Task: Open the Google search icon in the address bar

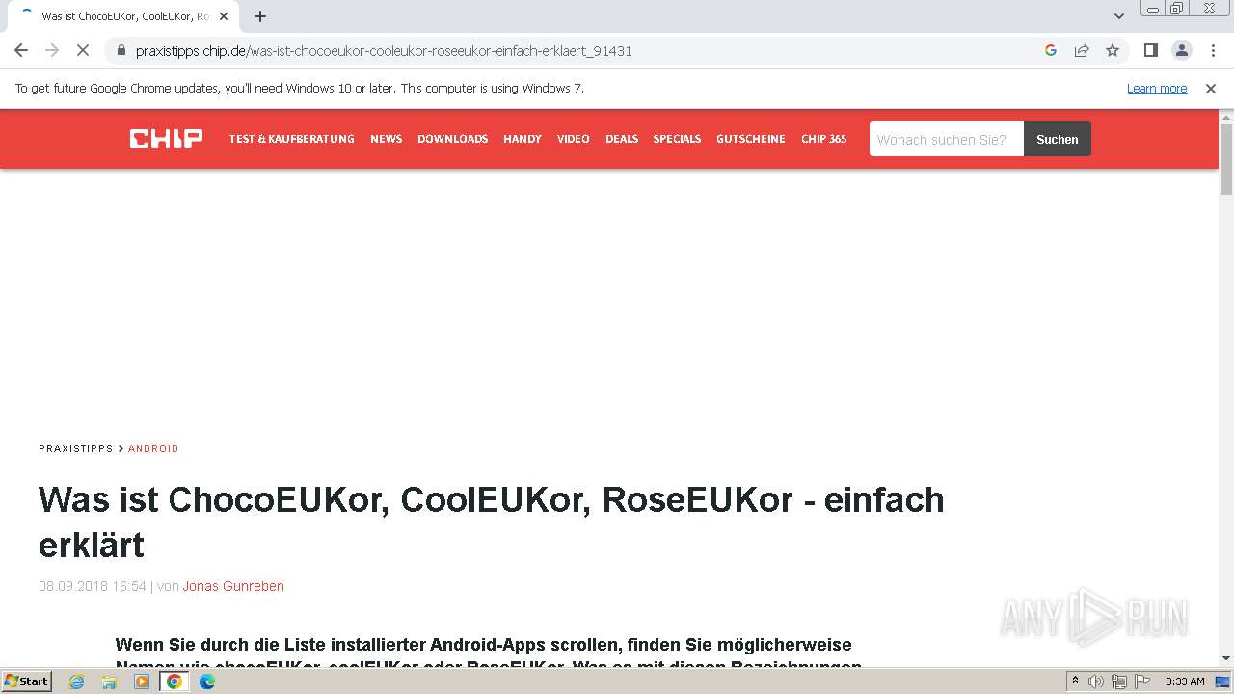Action: (x=1051, y=50)
